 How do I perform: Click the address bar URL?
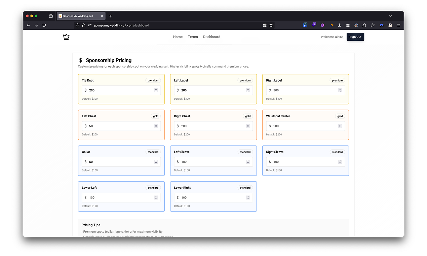coord(121,25)
